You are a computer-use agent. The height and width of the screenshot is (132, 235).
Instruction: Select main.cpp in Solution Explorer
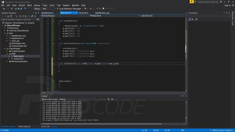tap(15, 41)
